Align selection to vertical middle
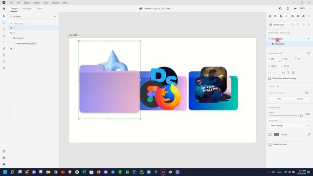 pyautogui.click(x=275, y=16)
